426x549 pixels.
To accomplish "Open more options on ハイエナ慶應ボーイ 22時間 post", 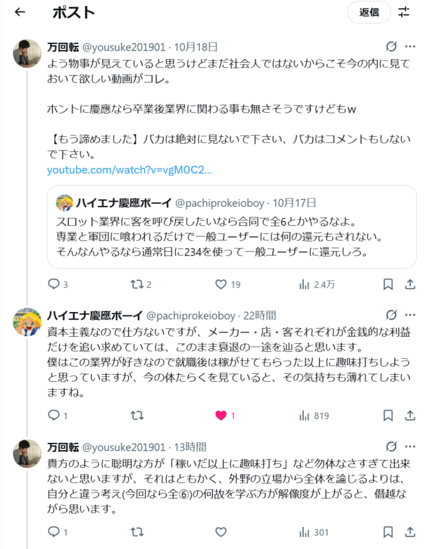I will coord(410,315).
